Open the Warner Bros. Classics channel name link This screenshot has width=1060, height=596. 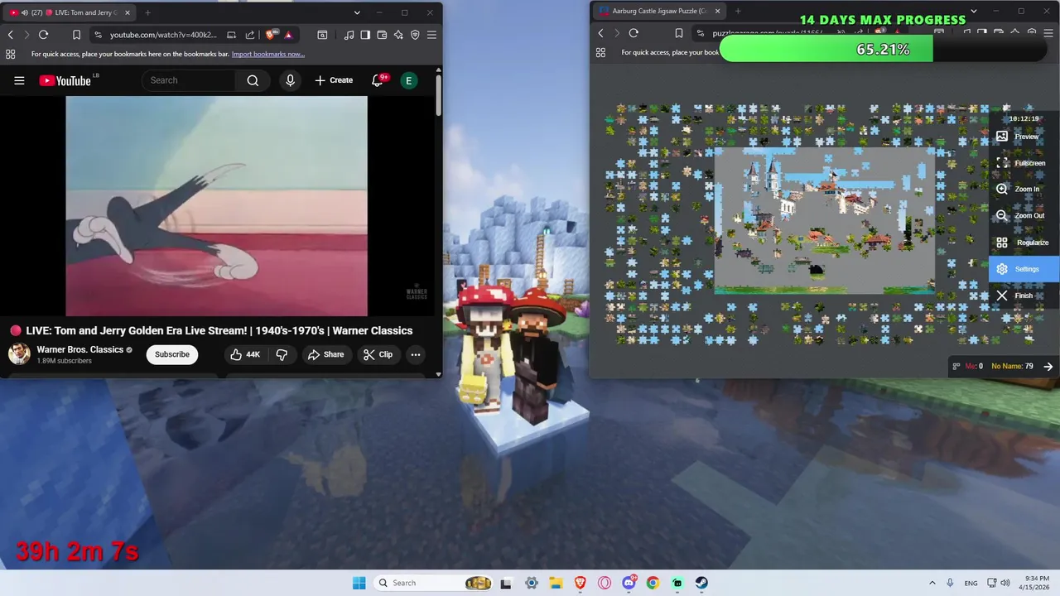click(x=80, y=349)
